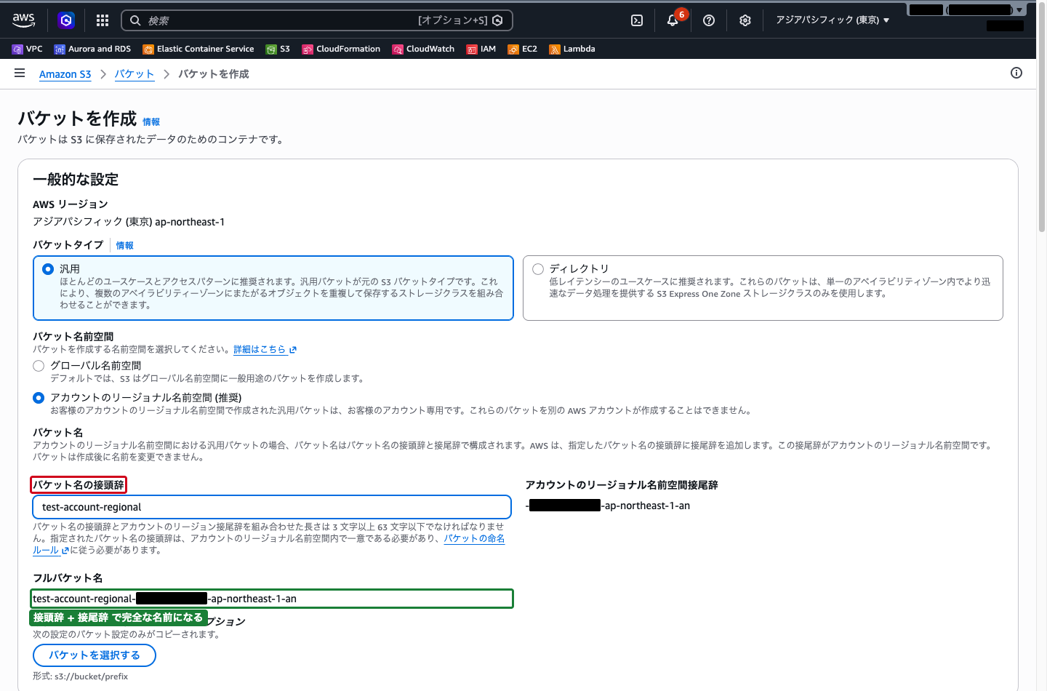Click the page vertical scrollbar
This screenshot has width=1047, height=691.
tap(1042, 116)
